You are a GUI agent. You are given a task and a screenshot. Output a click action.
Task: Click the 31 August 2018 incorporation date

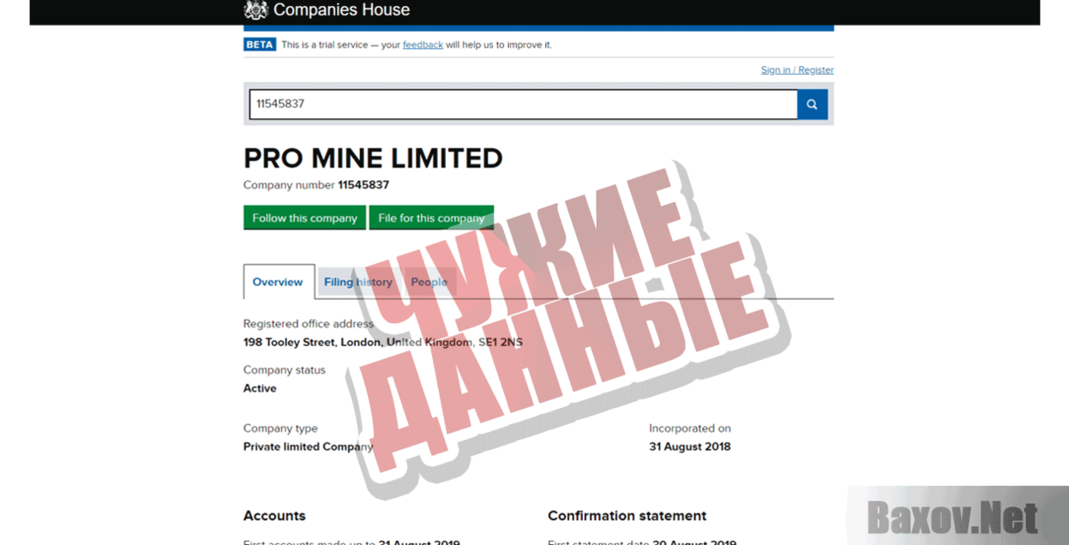(x=690, y=446)
